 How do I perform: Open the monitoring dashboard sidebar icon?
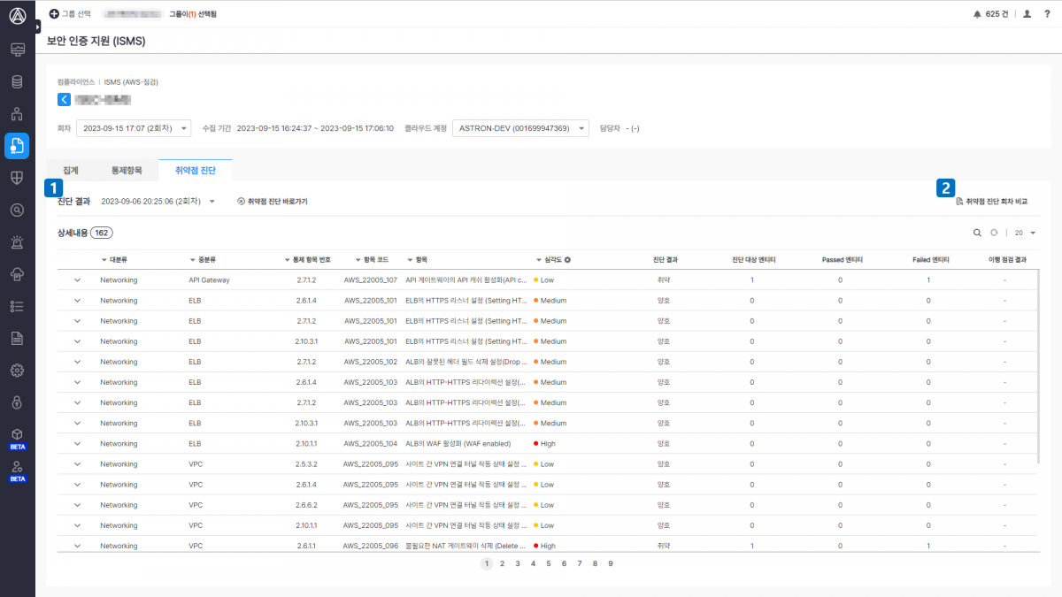(17, 50)
